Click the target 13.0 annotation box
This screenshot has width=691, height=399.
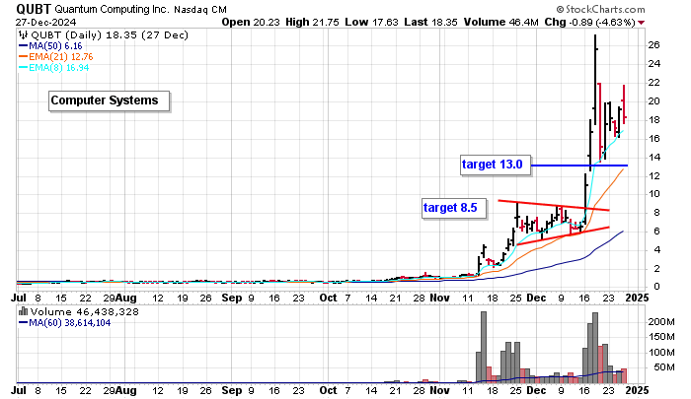click(496, 165)
